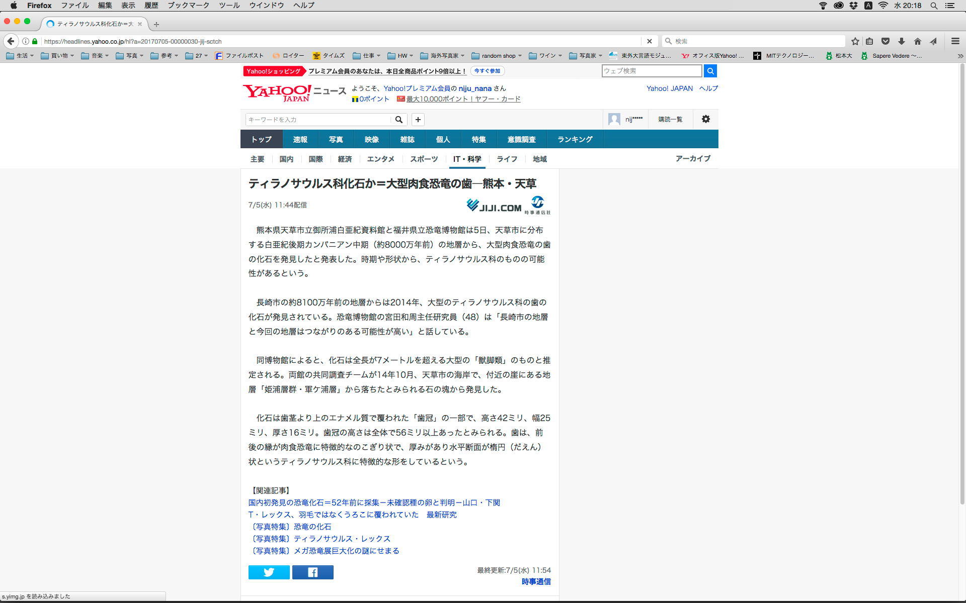Go to the Firefox home page icon
Screen dimensions: 966x603
point(918,41)
